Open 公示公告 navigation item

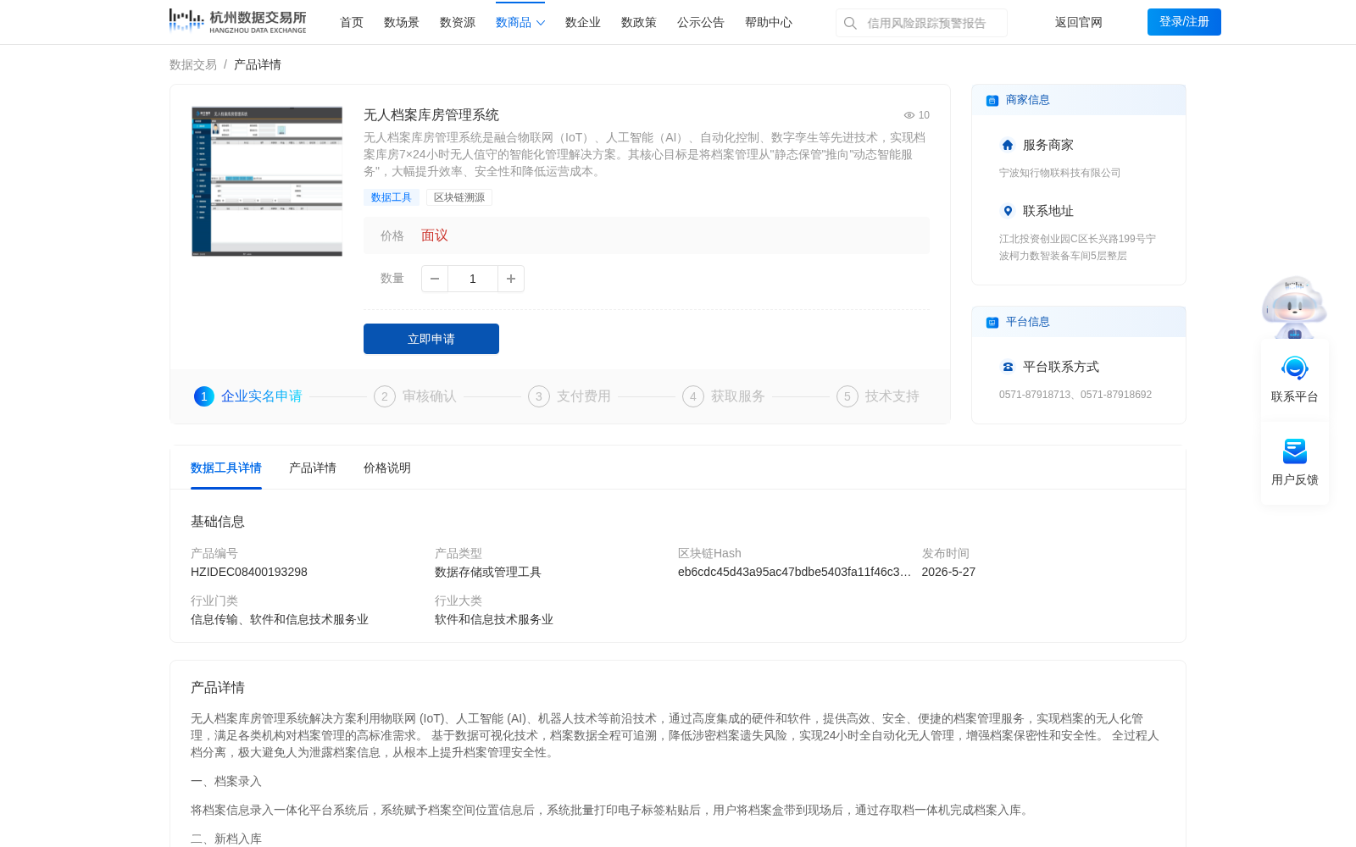tap(701, 22)
